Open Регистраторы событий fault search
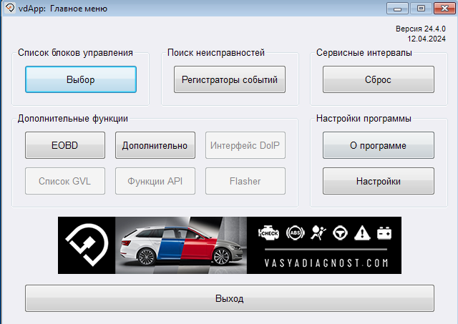This screenshot has width=458, height=324. (230, 79)
